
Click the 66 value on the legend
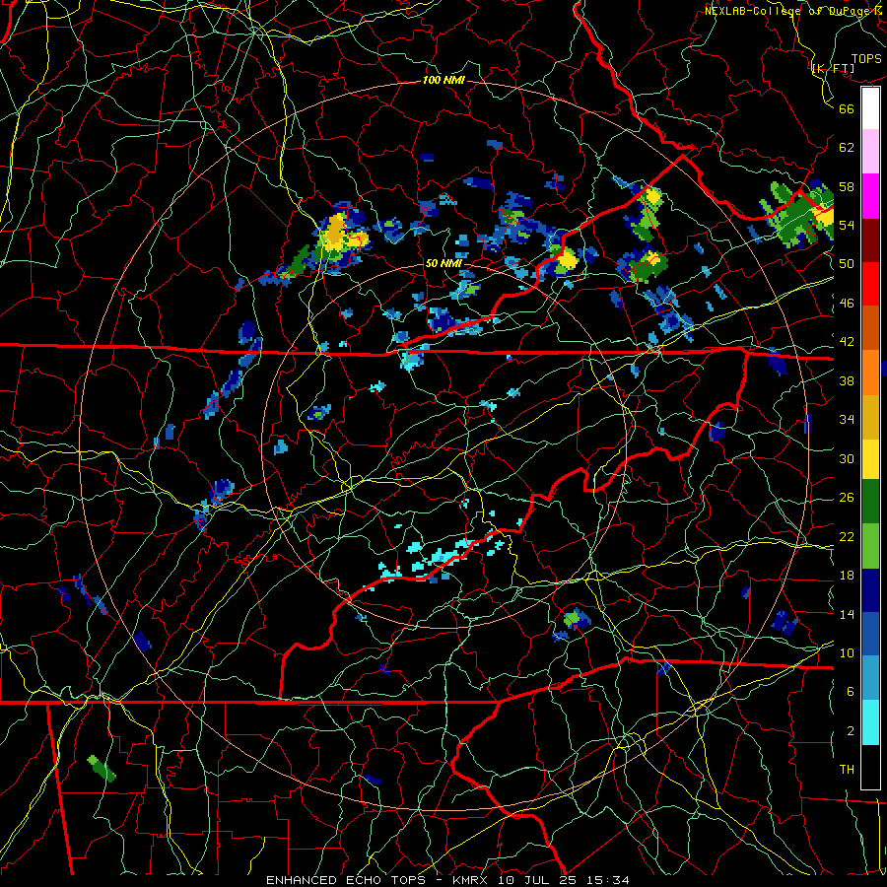click(x=847, y=108)
